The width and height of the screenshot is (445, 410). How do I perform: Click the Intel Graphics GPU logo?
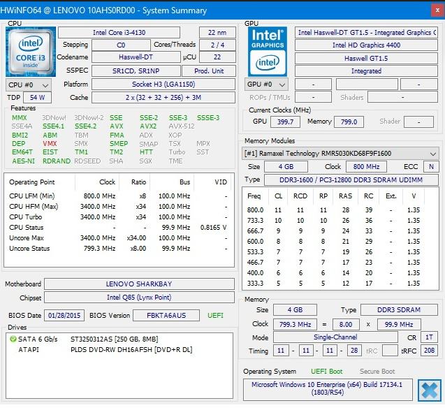coord(268,52)
